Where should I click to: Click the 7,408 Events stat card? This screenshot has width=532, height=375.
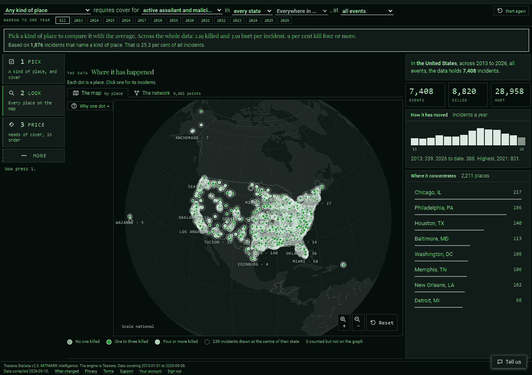(x=425, y=95)
